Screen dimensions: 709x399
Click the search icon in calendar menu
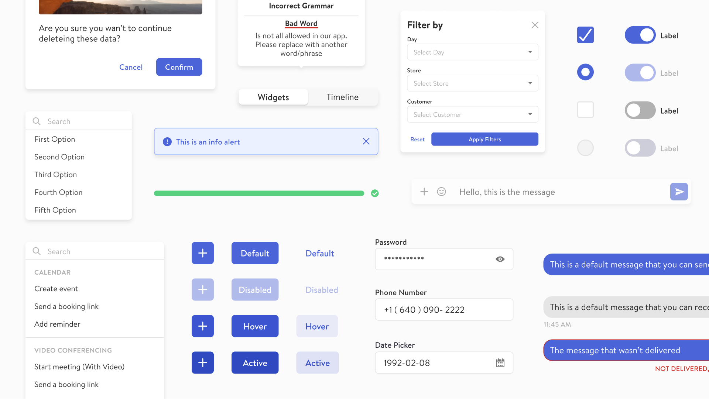point(37,251)
